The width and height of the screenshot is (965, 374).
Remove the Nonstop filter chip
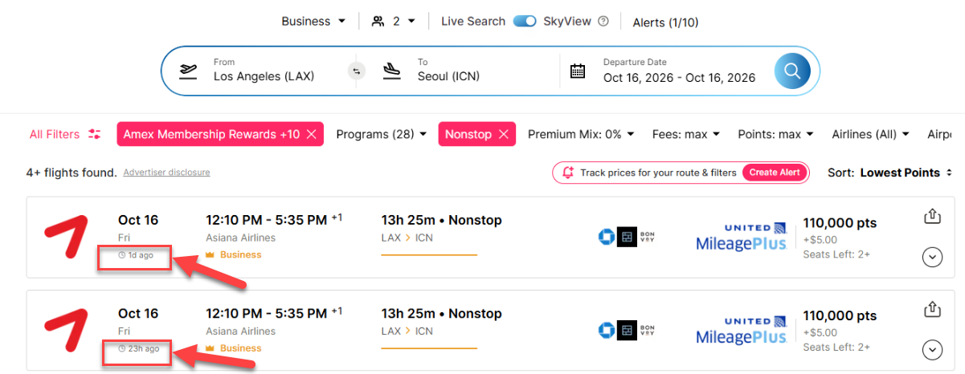tap(503, 134)
